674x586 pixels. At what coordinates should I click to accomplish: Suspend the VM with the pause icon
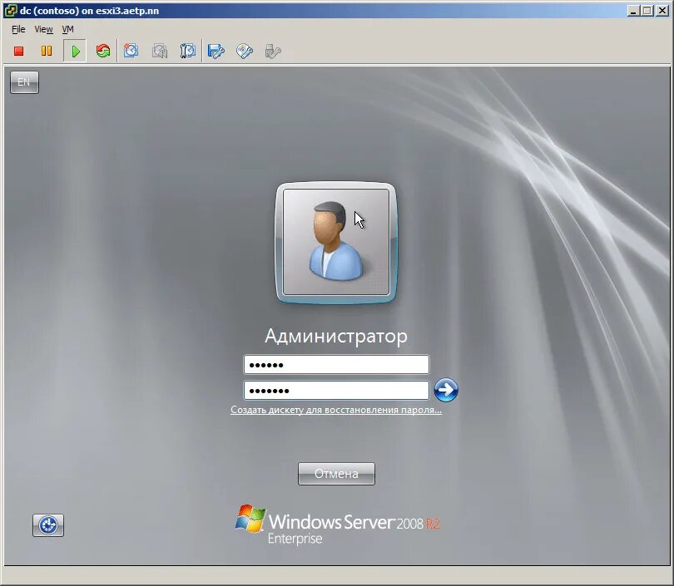[x=47, y=51]
